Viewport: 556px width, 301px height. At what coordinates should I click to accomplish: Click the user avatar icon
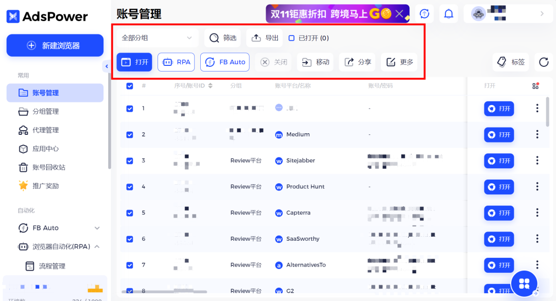pos(478,14)
